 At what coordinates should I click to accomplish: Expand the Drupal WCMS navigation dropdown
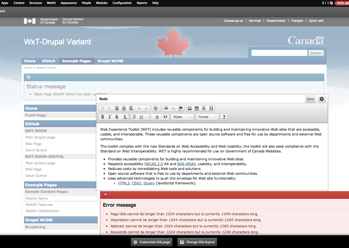[111, 61]
